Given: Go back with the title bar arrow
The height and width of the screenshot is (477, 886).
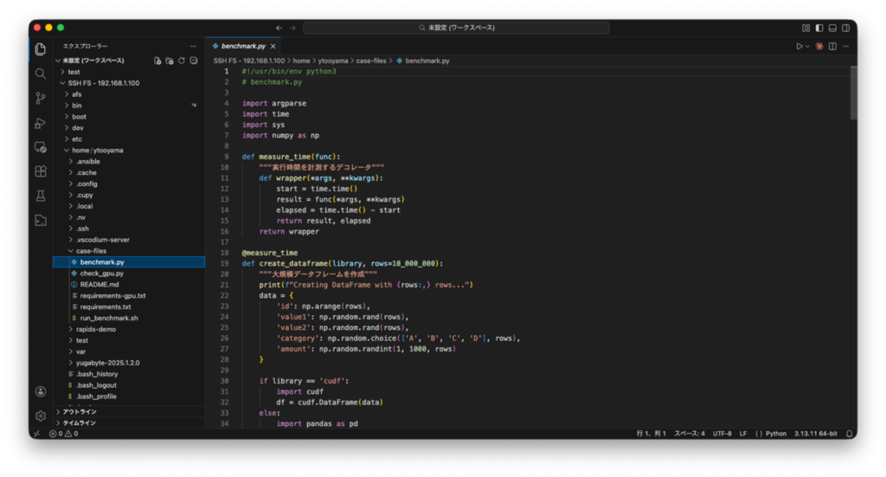Looking at the screenshot, I should click(x=279, y=28).
